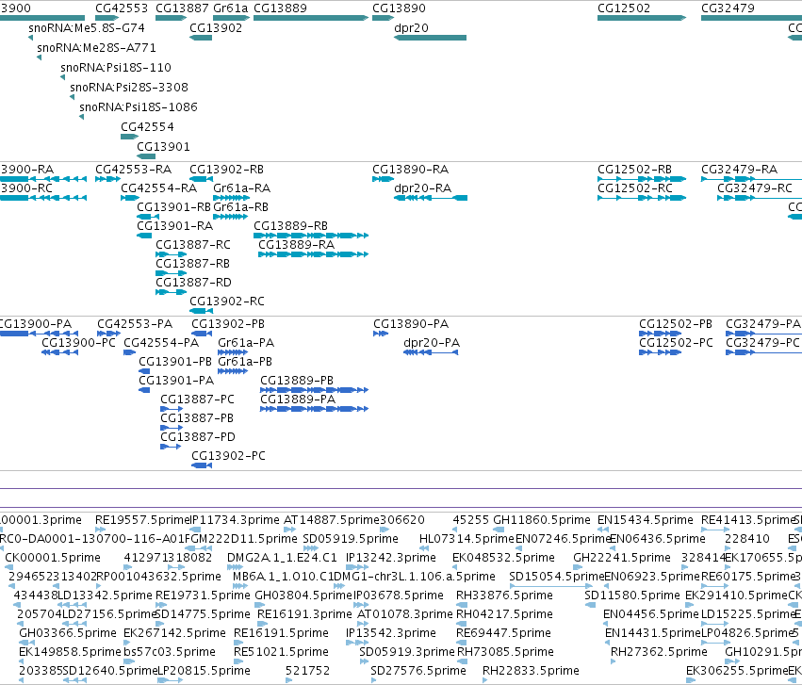Click the CG12502 gene label
The width and height of the screenshot is (802, 685).
[624, 8]
